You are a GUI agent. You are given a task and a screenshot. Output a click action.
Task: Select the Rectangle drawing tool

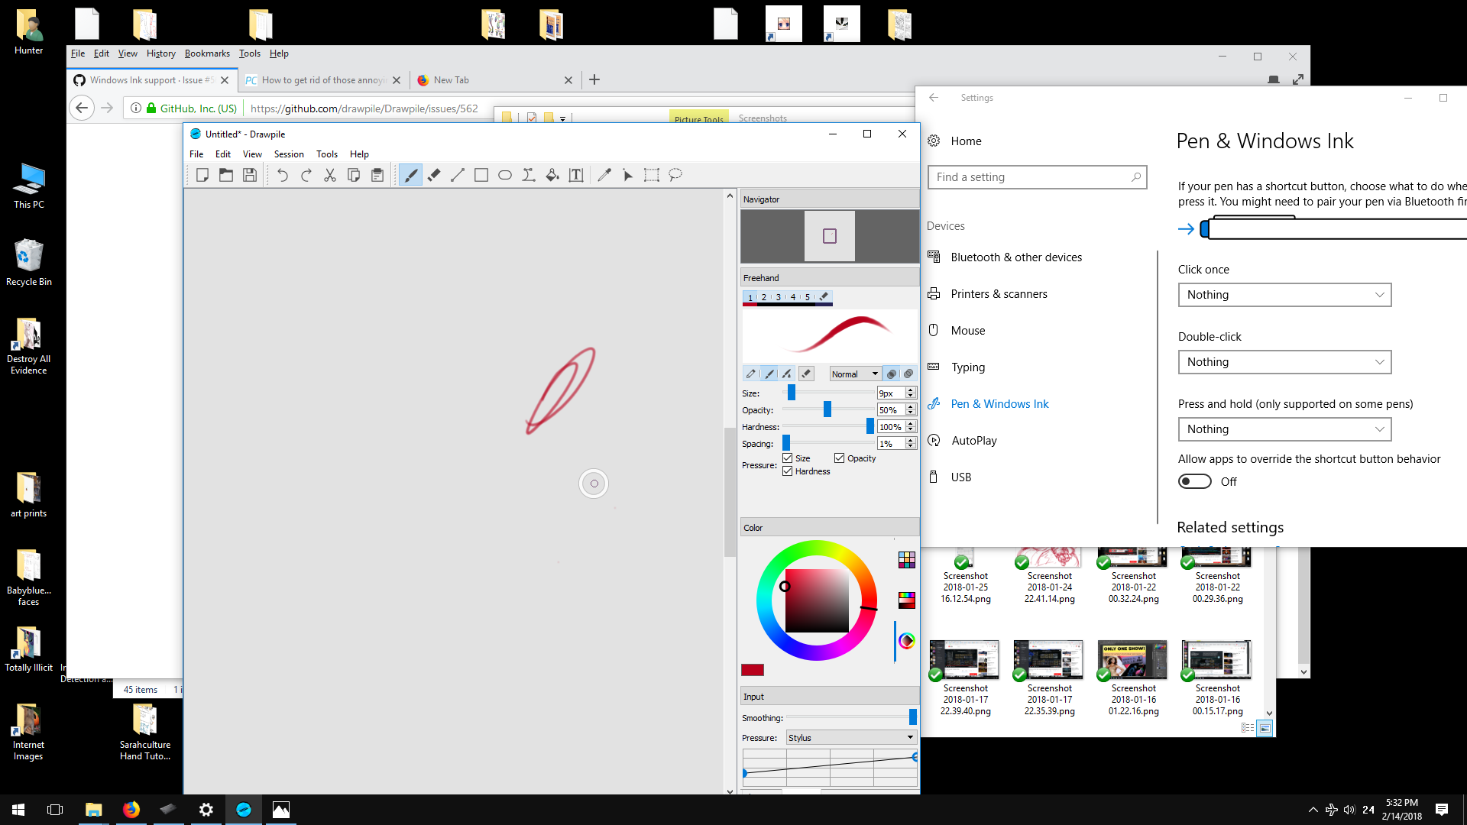481,175
